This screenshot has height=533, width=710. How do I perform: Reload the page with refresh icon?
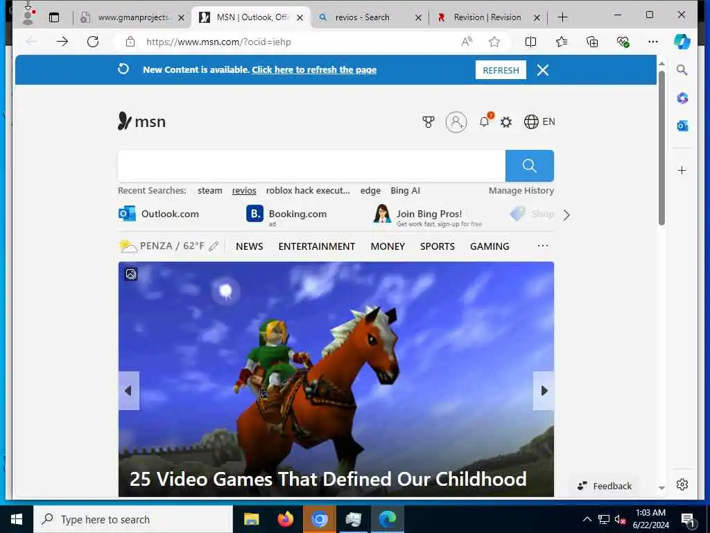click(93, 42)
